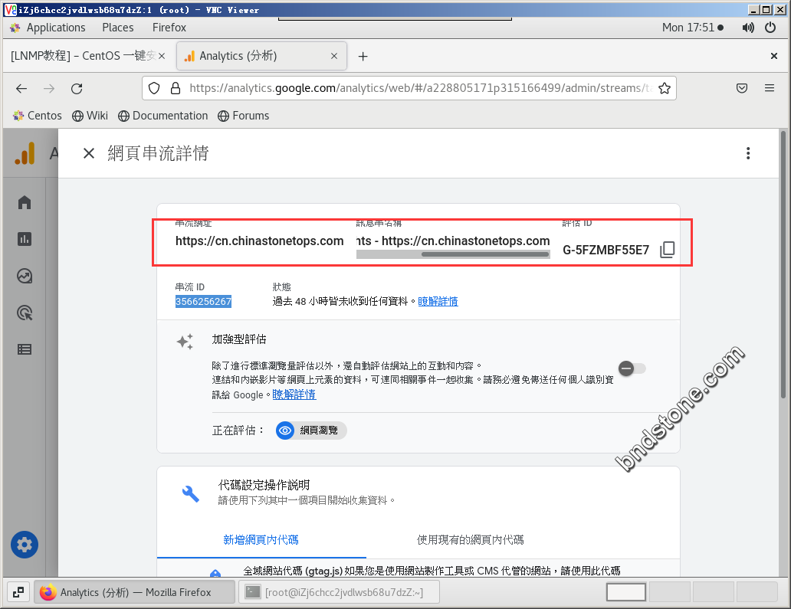The width and height of the screenshot is (791, 609).
Task: Open the Centos bookmark
Action: pos(37,116)
